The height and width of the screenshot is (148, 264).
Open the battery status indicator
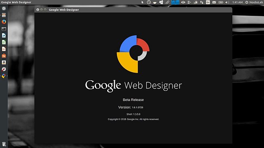pyautogui.click(x=221, y=2)
